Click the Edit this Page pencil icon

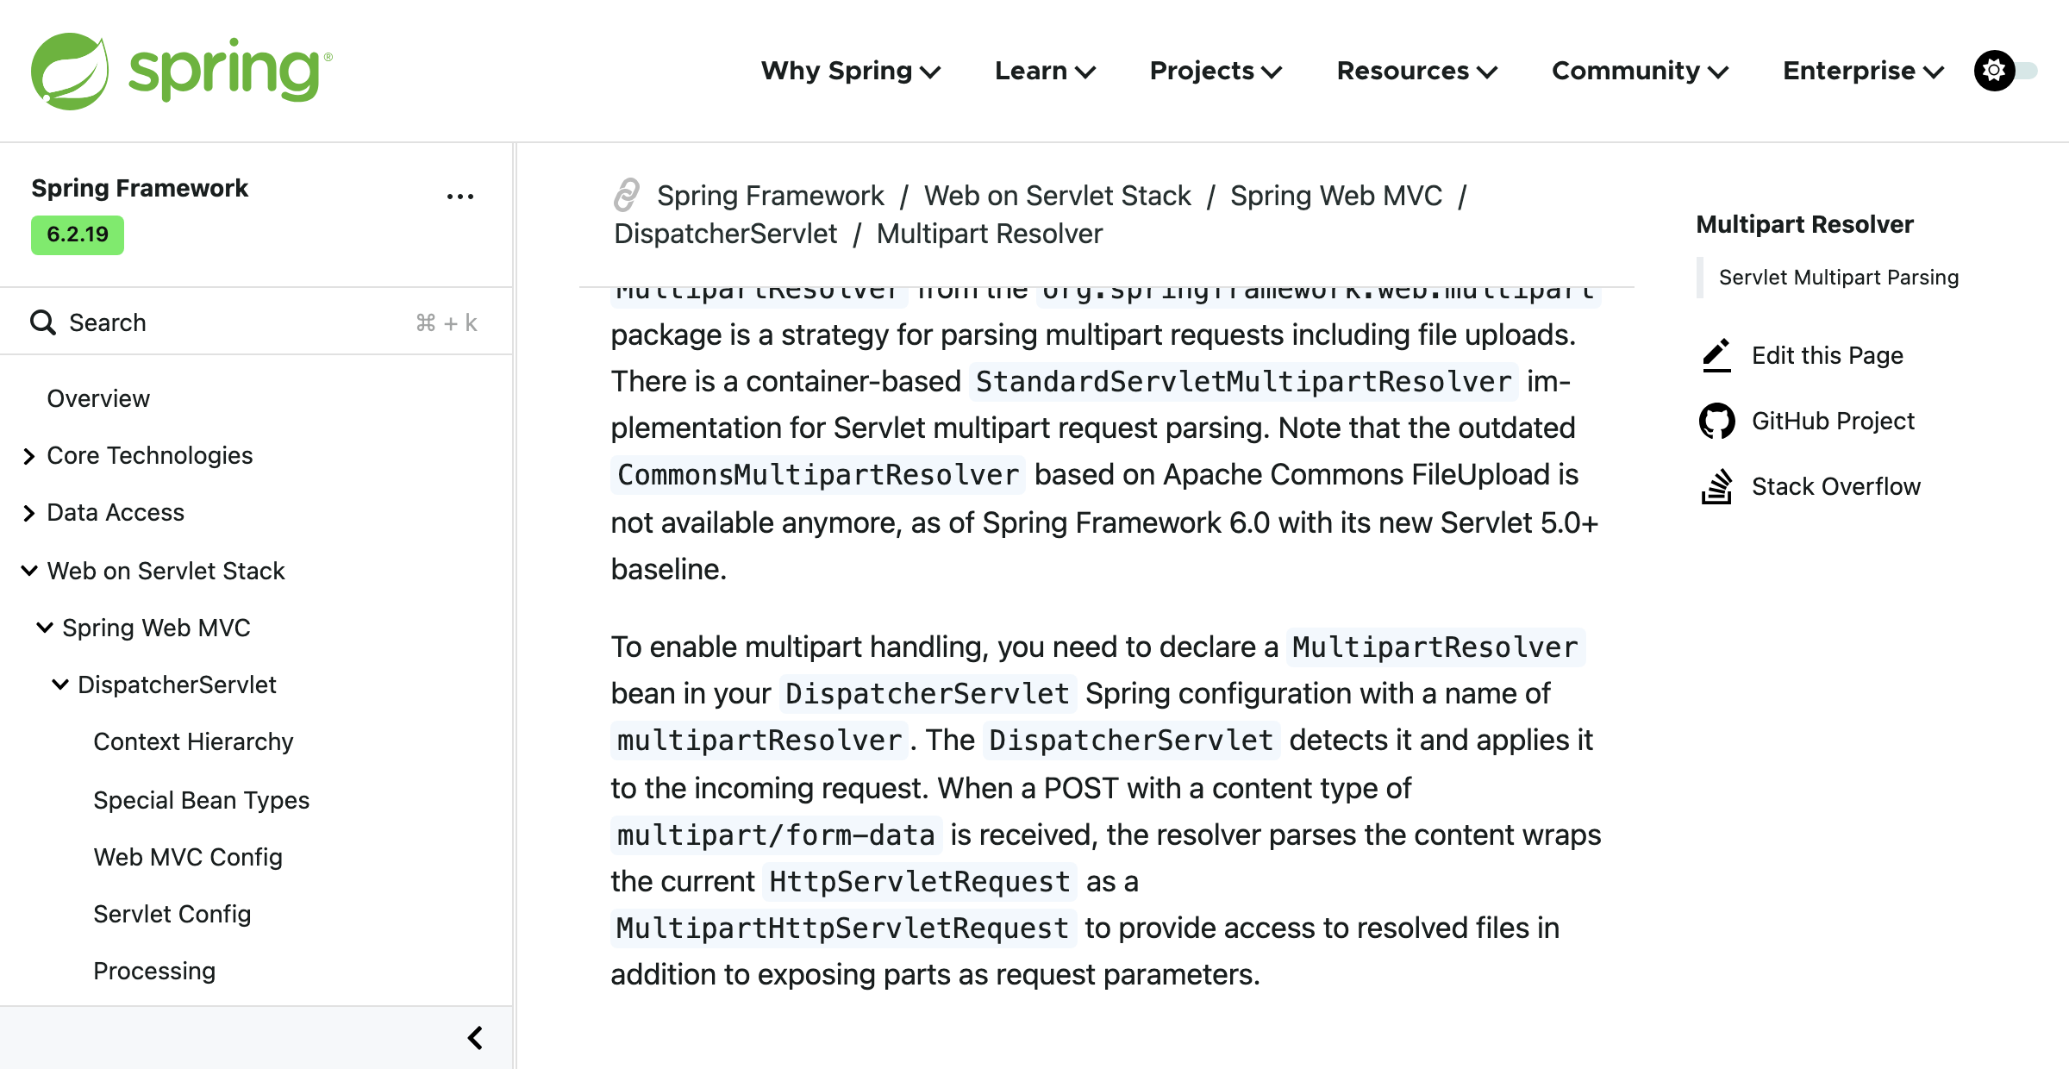[1716, 355]
